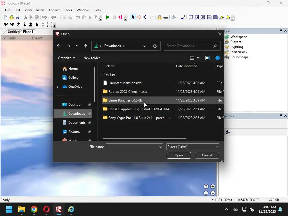Open the Organize dropdown
The height and width of the screenshot is (216, 288).
coord(66,58)
